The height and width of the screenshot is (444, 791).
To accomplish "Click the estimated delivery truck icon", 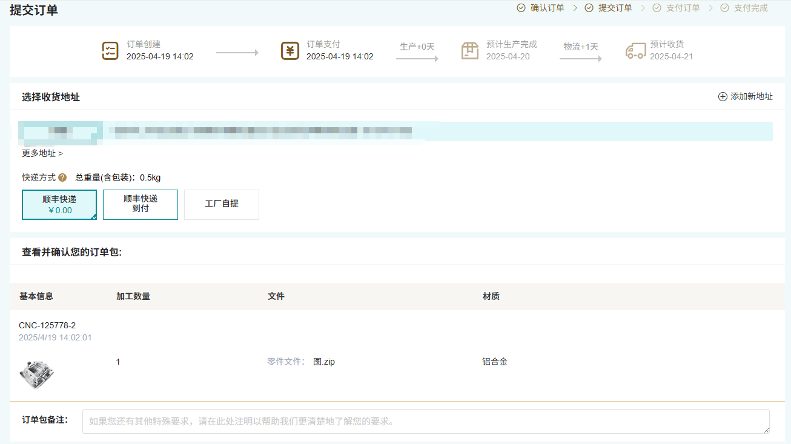I will point(635,51).
